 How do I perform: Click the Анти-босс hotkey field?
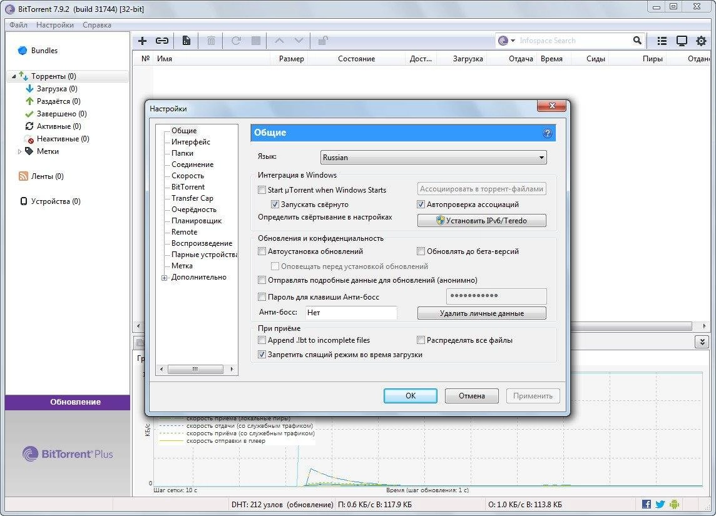(350, 313)
